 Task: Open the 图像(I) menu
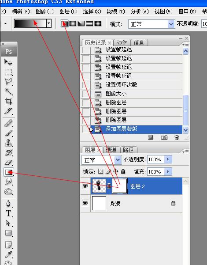point(44,11)
